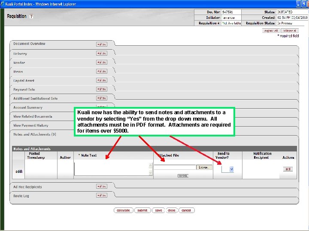The height and width of the screenshot is (231, 309).
Task: Click the Doc Nbr value 547591
Action: pyautogui.click(x=227, y=12)
